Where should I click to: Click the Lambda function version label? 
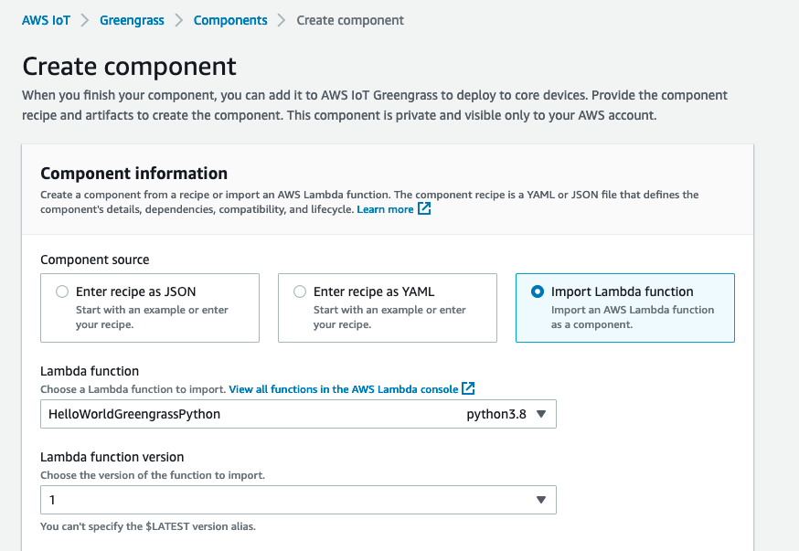tap(112, 457)
